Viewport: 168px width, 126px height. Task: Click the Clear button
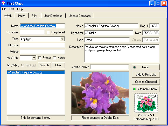pyautogui.click(x=58, y=65)
